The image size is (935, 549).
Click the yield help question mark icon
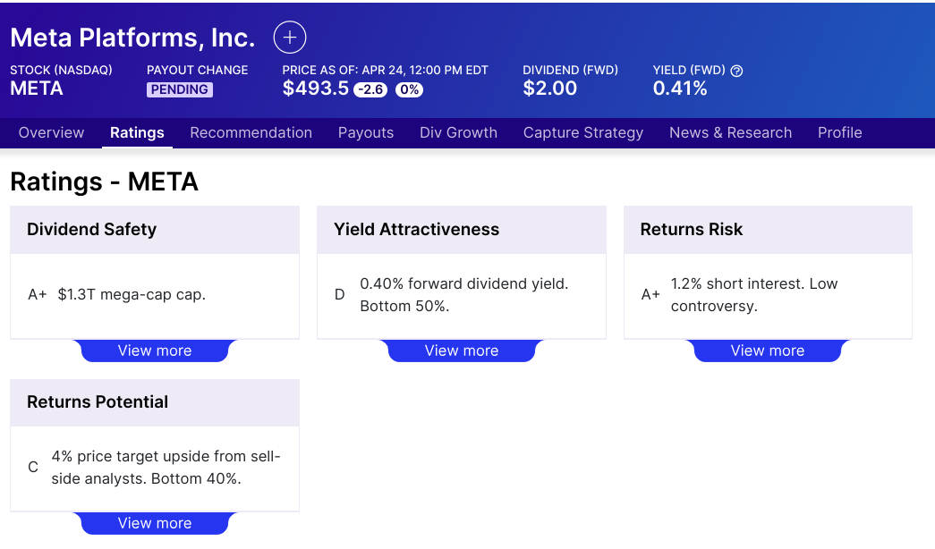(736, 71)
